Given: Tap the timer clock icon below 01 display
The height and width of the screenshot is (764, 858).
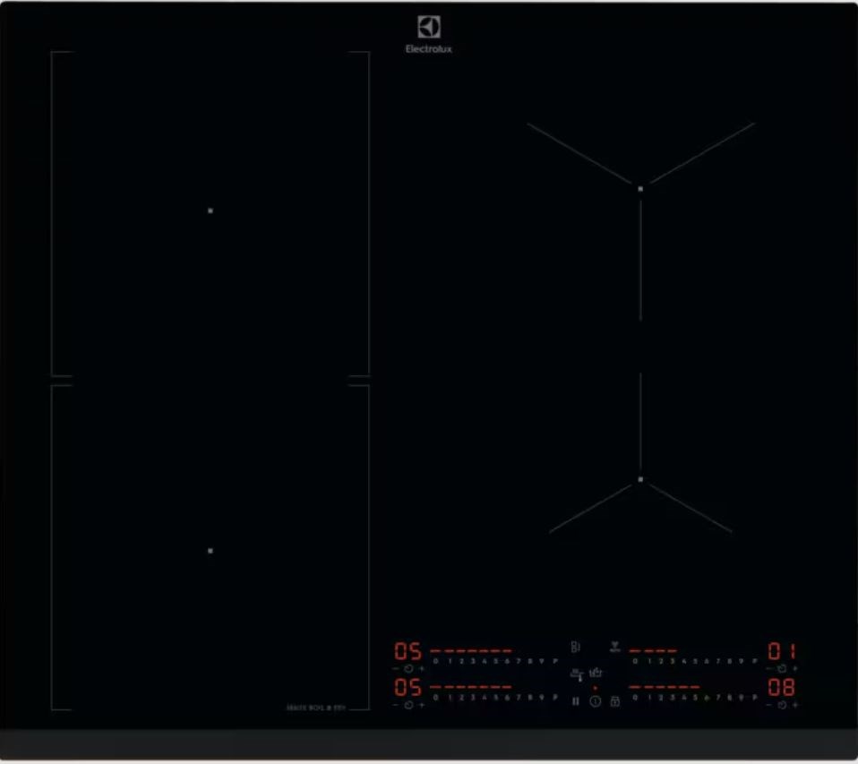Looking at the screenshot, I should [x=781, y=669].
